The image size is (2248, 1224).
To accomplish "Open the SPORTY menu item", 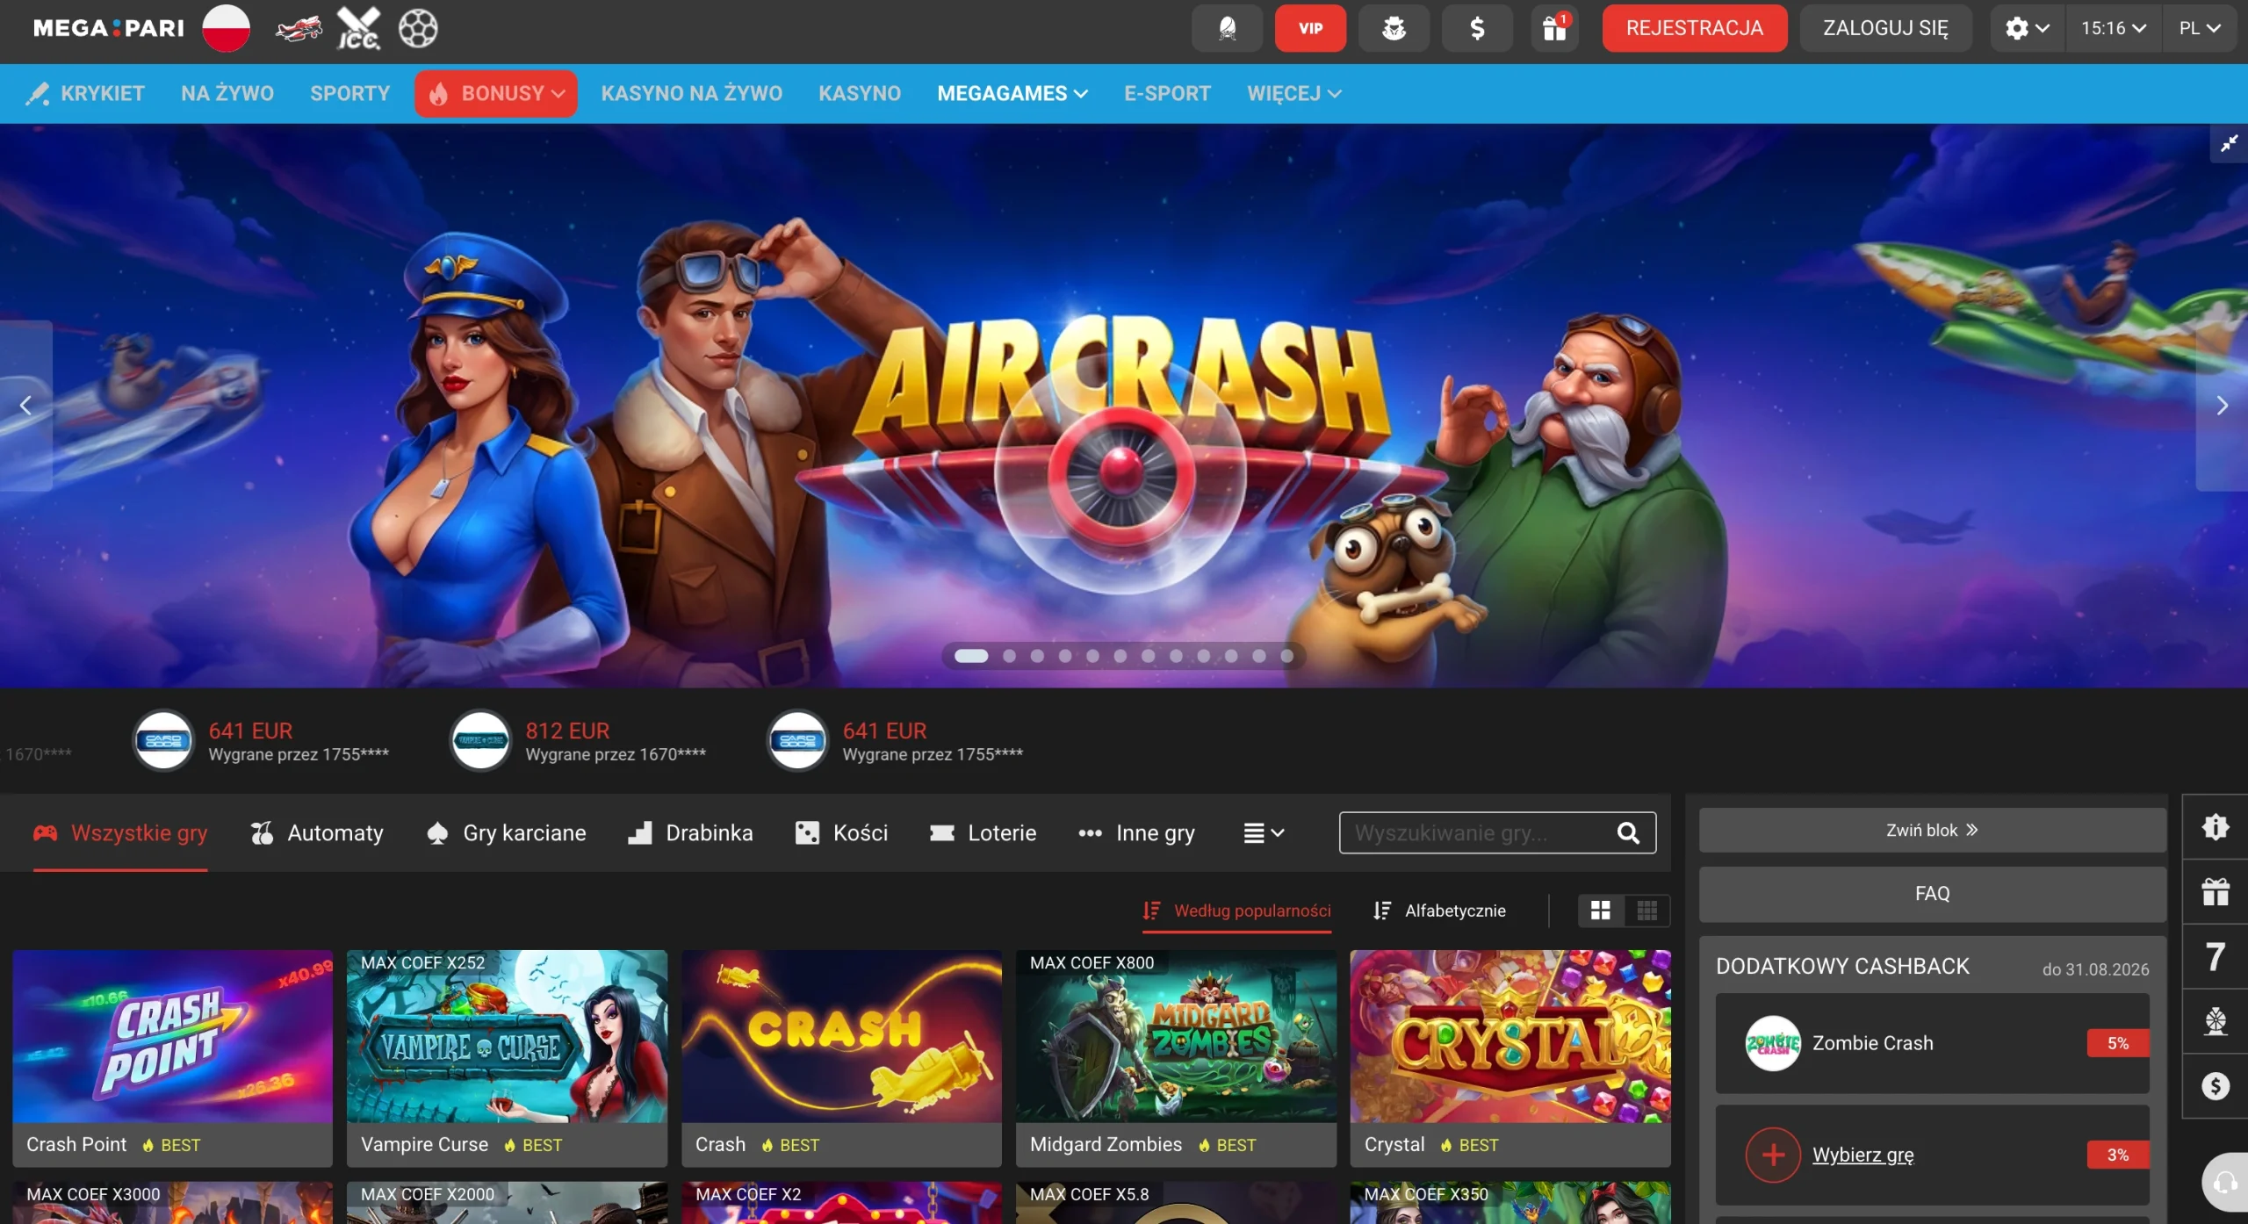I will (349, 93).
